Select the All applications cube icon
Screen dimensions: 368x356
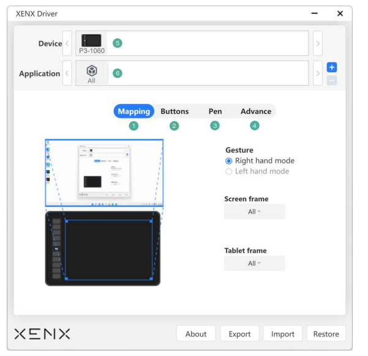[x=91, y=73]
